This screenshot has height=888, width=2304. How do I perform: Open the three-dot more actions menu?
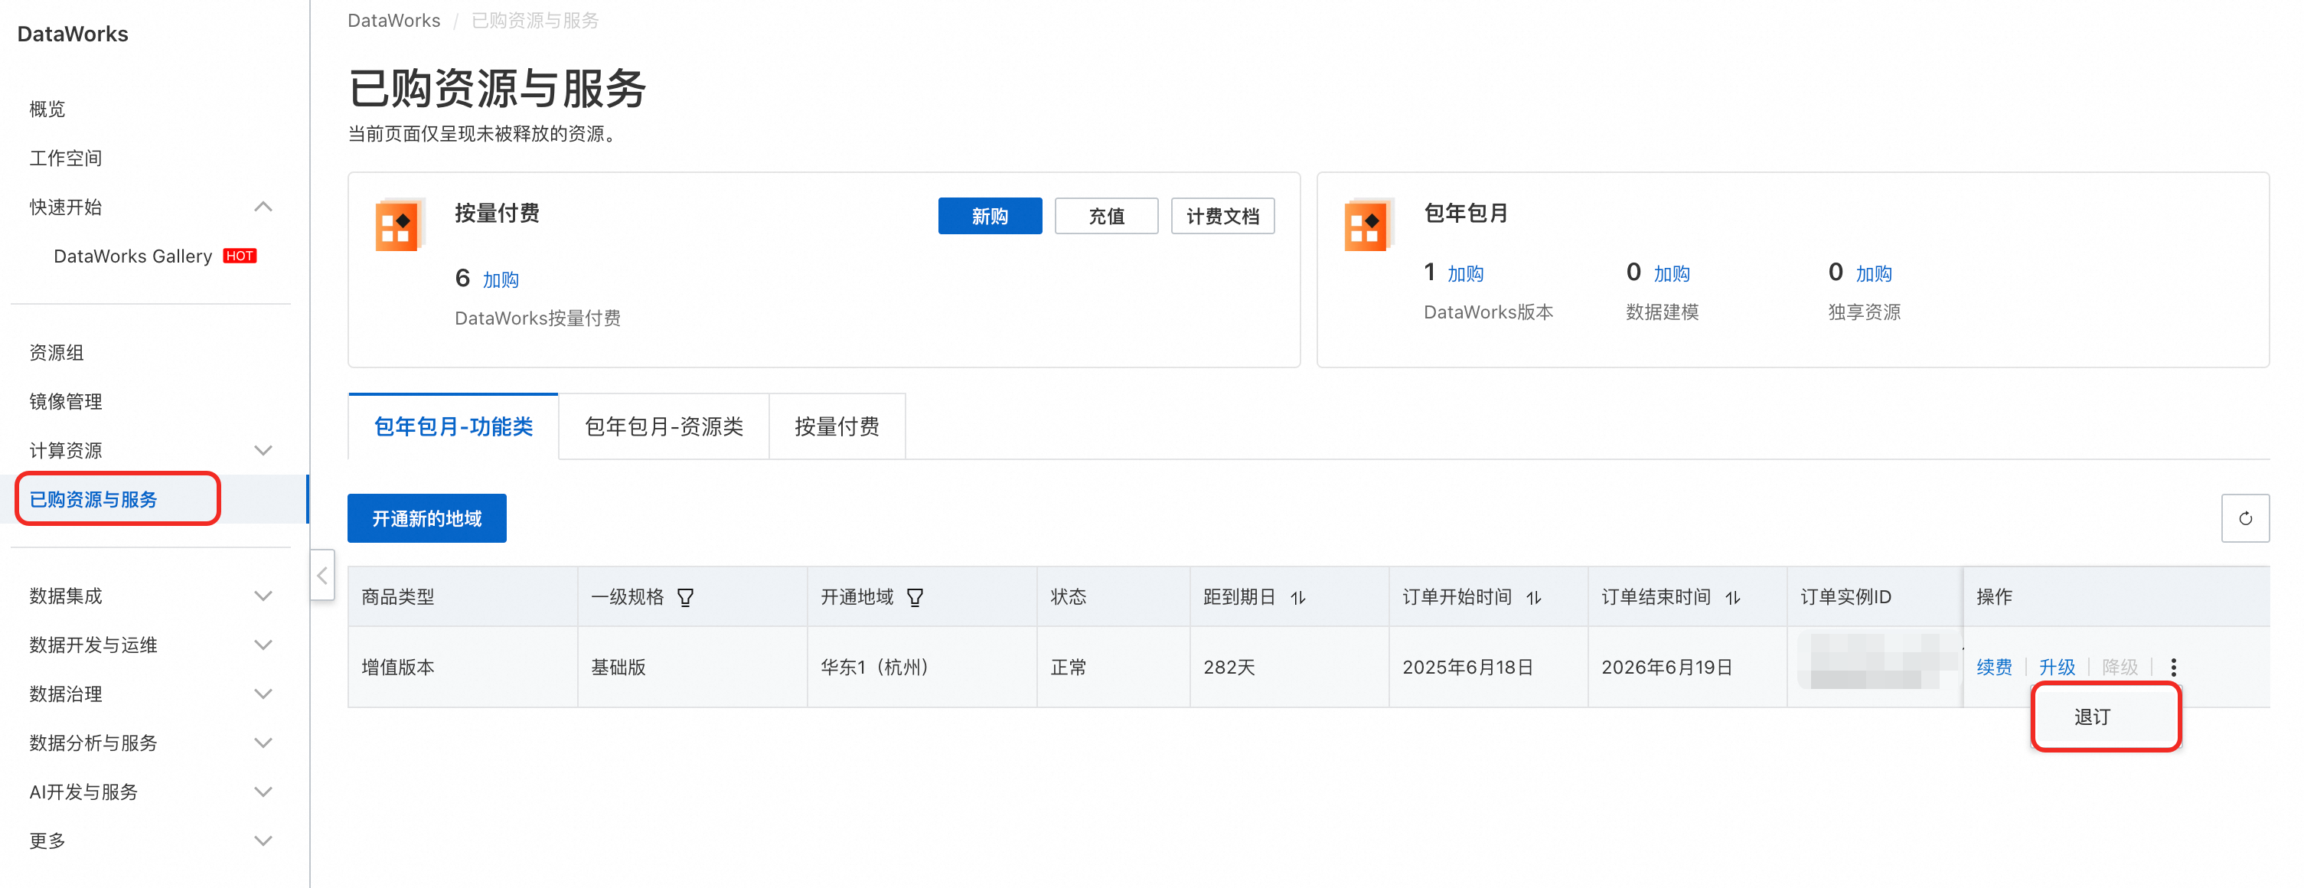[x=2173, y=667]
